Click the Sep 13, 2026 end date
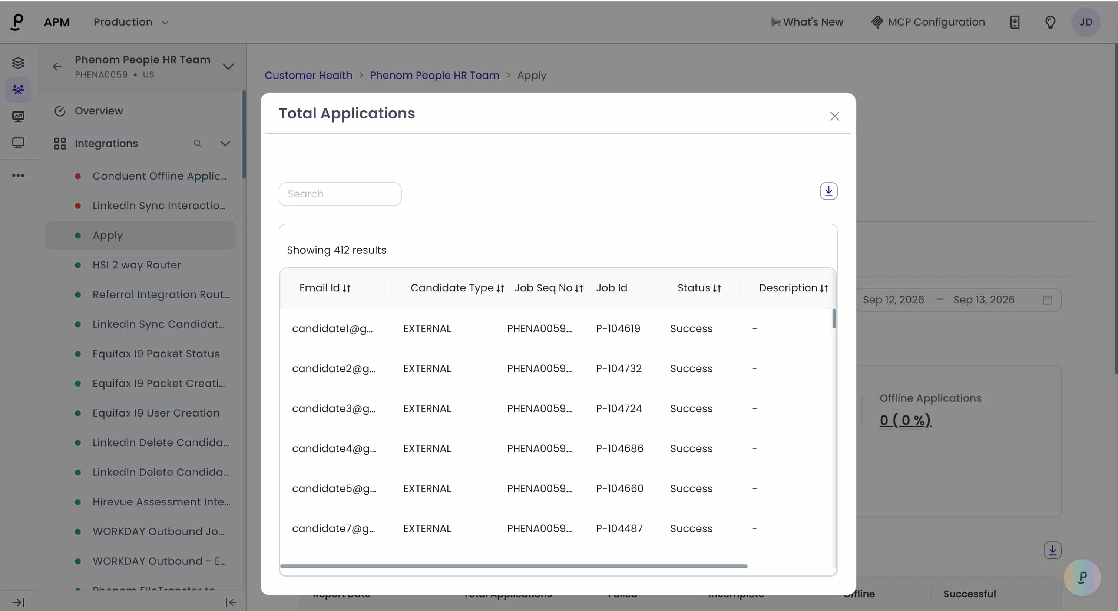Viewport: 1118px width, 611px height. coord(984,300)
